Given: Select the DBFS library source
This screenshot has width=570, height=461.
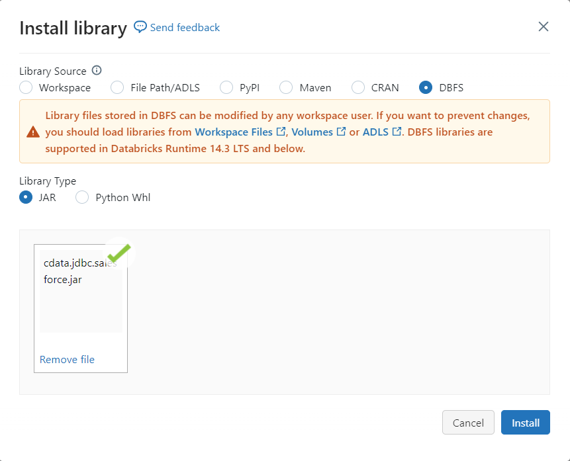Looking at the screenshot, I should tap(426, 87).
